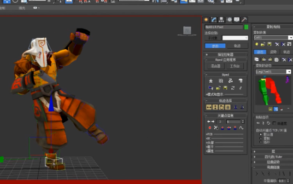The width and height of the screenshot is (293, 184).
Task: Enable Biped Figure Mode icon
Action: coord(211,80)
